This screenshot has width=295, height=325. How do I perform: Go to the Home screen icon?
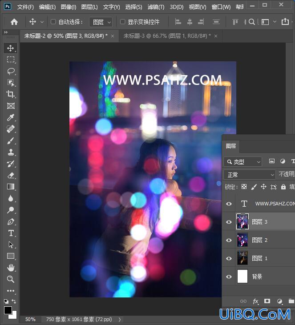(14, 22)
